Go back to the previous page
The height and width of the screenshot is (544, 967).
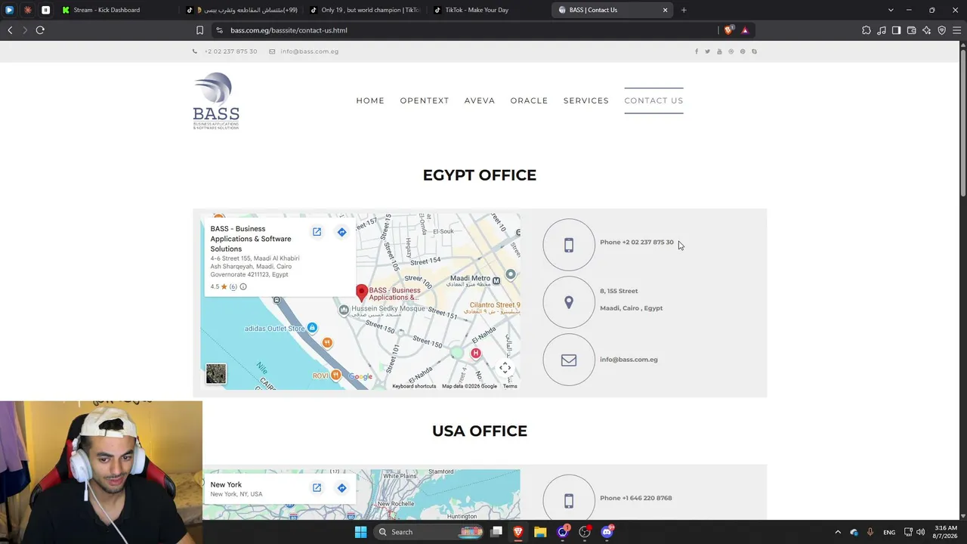(x=10, y=30)
